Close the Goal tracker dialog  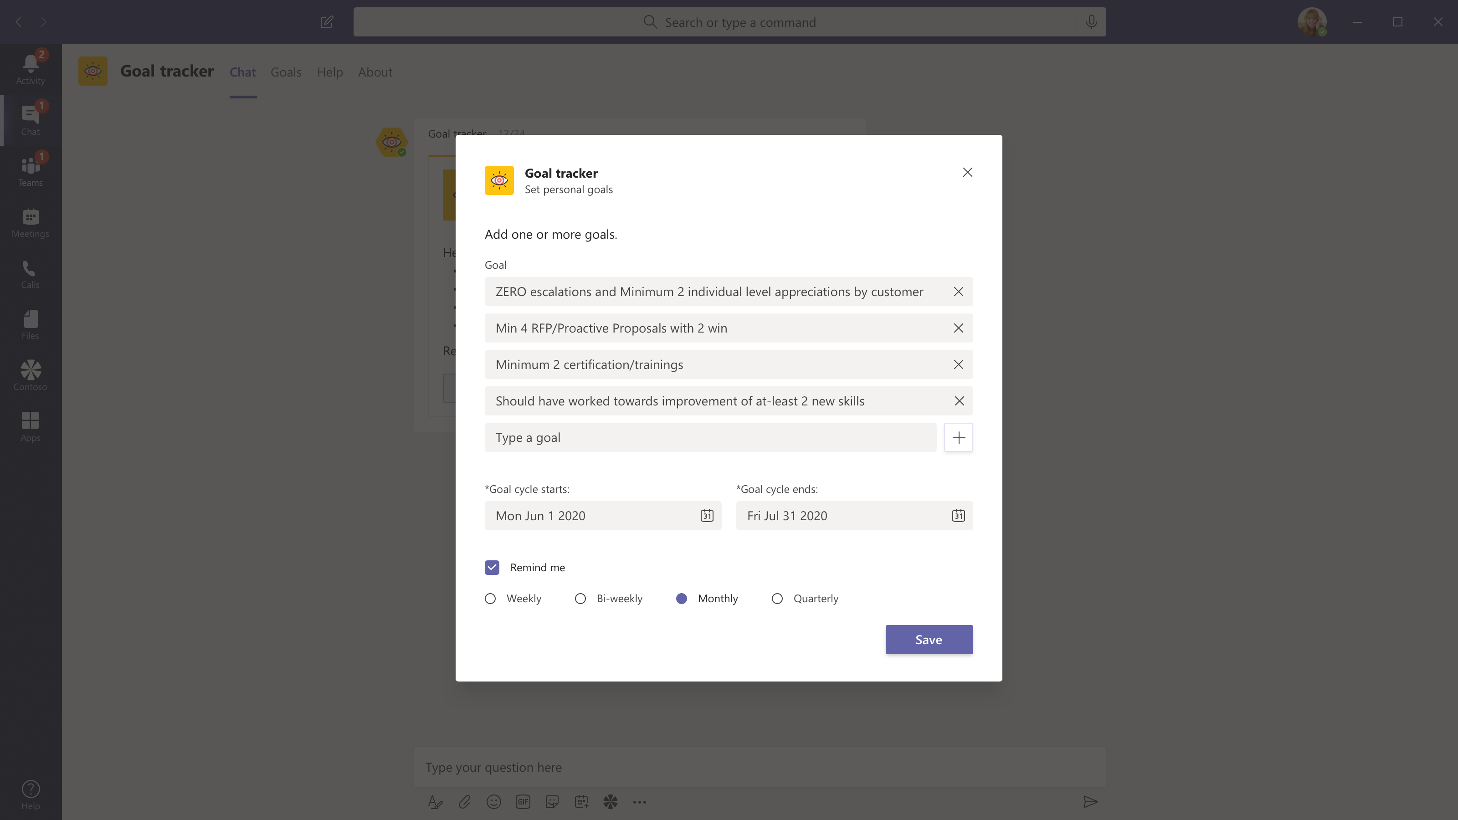coord(967,172)
